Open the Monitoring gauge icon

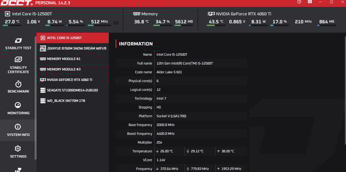(x=18, y=105)
